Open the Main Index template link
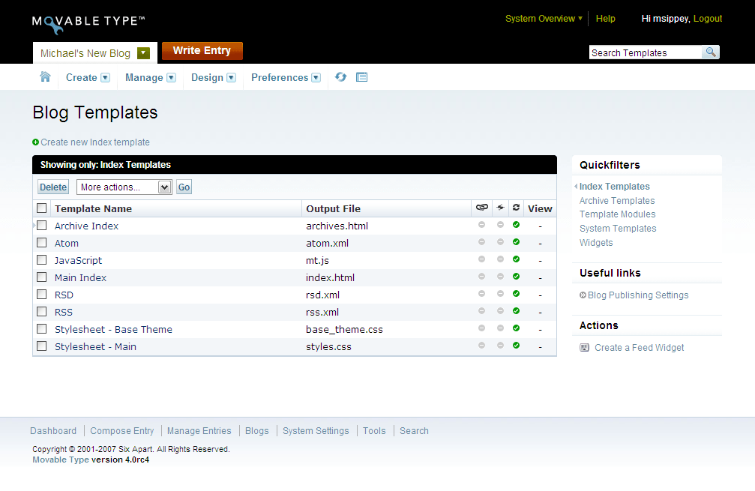 80,278
